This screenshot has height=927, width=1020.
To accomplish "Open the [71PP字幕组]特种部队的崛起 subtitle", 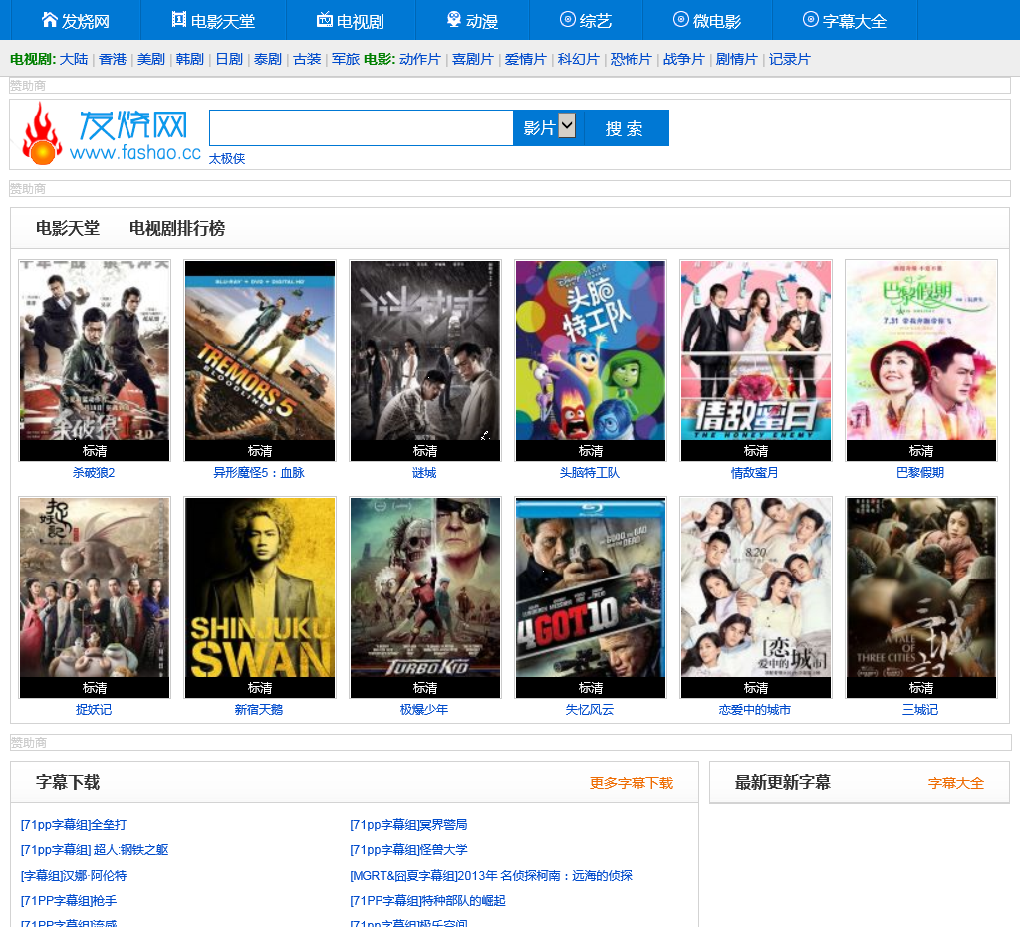I will point(427,900).
